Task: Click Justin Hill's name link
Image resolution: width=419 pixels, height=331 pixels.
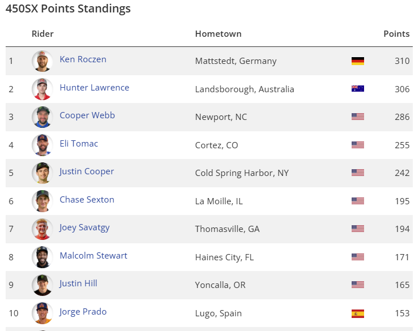Action: coord(78,283)
